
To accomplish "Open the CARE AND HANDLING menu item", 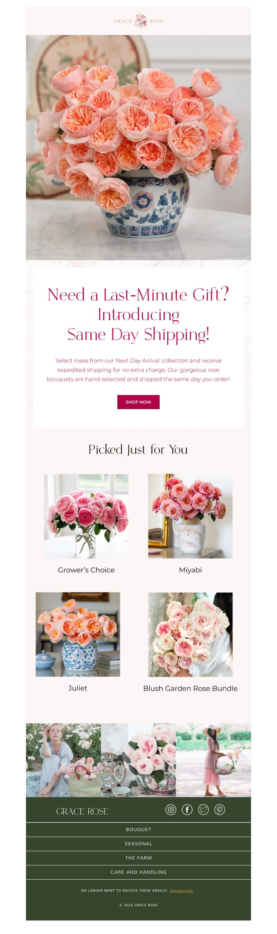I will pos(138,872).
